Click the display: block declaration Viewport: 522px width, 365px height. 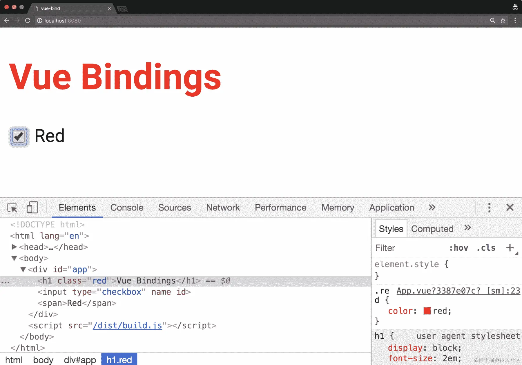click(425, 348)
